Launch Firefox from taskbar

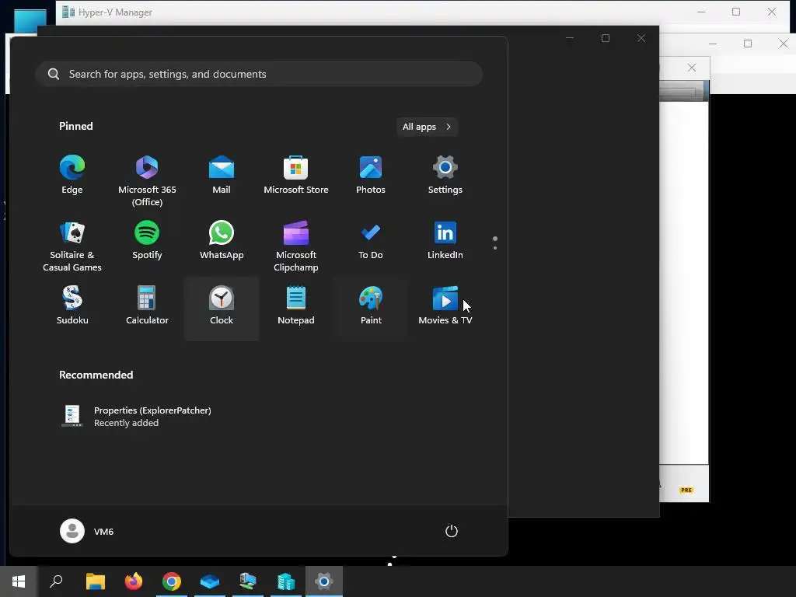[134, 581]
